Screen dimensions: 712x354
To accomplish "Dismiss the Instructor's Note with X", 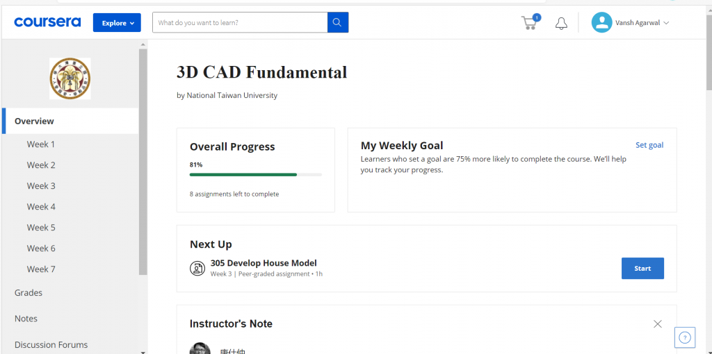I will tap(658, 323).
